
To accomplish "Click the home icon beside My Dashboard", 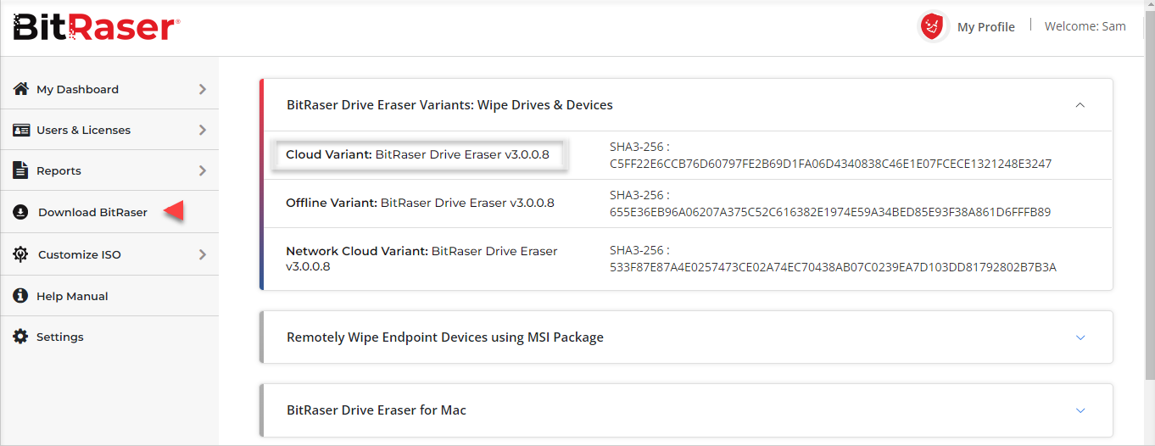I will pos(21,89).
